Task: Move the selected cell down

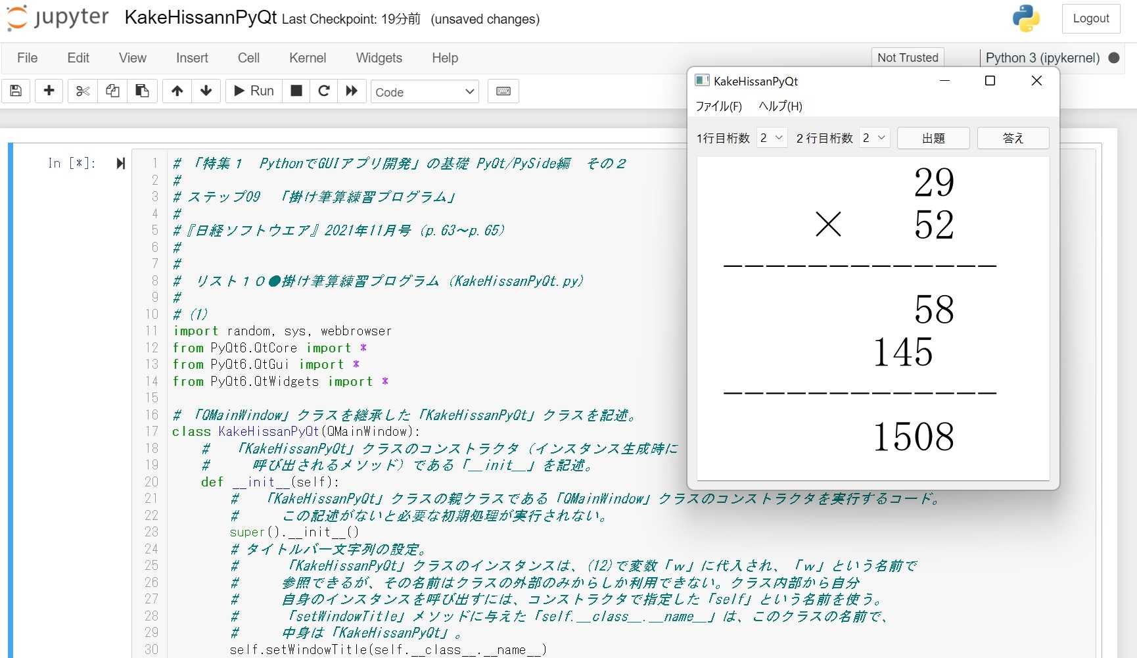Action: click(x=206, y=91)
